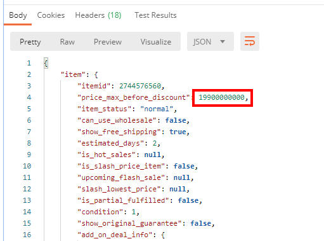Open the Cookies tab
The width and height of the screenshot is (324, 241).
(51, 15)
